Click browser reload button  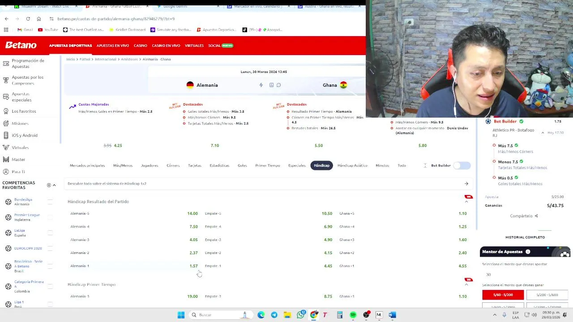tap(28, 19)
